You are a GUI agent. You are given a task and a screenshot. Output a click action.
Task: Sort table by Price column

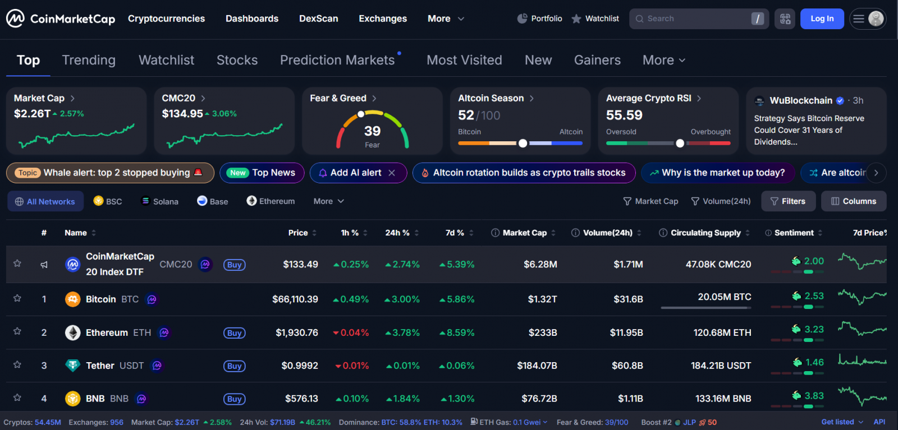click(x=303, y=233)
